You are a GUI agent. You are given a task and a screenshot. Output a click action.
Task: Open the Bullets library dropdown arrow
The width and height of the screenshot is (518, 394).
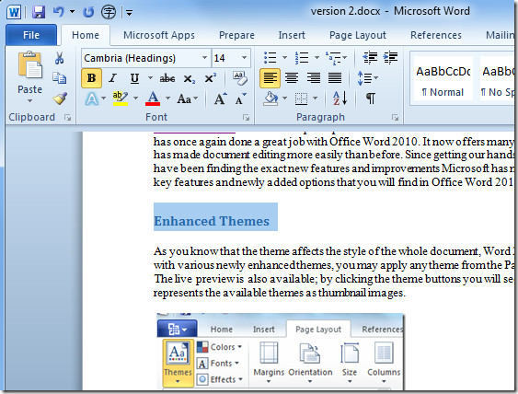[284, 58]
